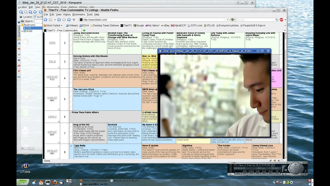
Task: Open the URL bar history dropdown
Action: coord(228,20)
